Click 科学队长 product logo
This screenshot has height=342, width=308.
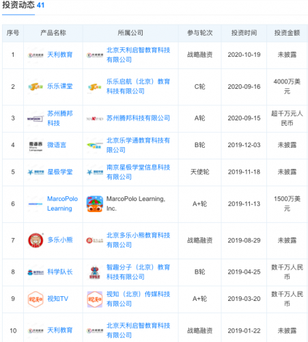(x=36, y=272)
